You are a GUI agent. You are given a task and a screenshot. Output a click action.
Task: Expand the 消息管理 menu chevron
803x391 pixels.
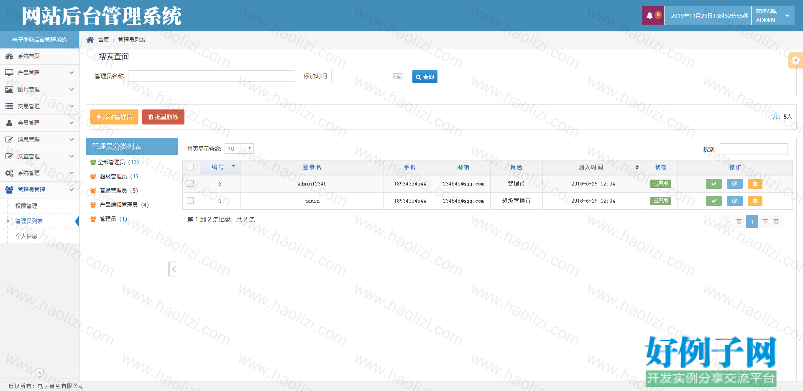pyautogui.click(x=72, y=140)
